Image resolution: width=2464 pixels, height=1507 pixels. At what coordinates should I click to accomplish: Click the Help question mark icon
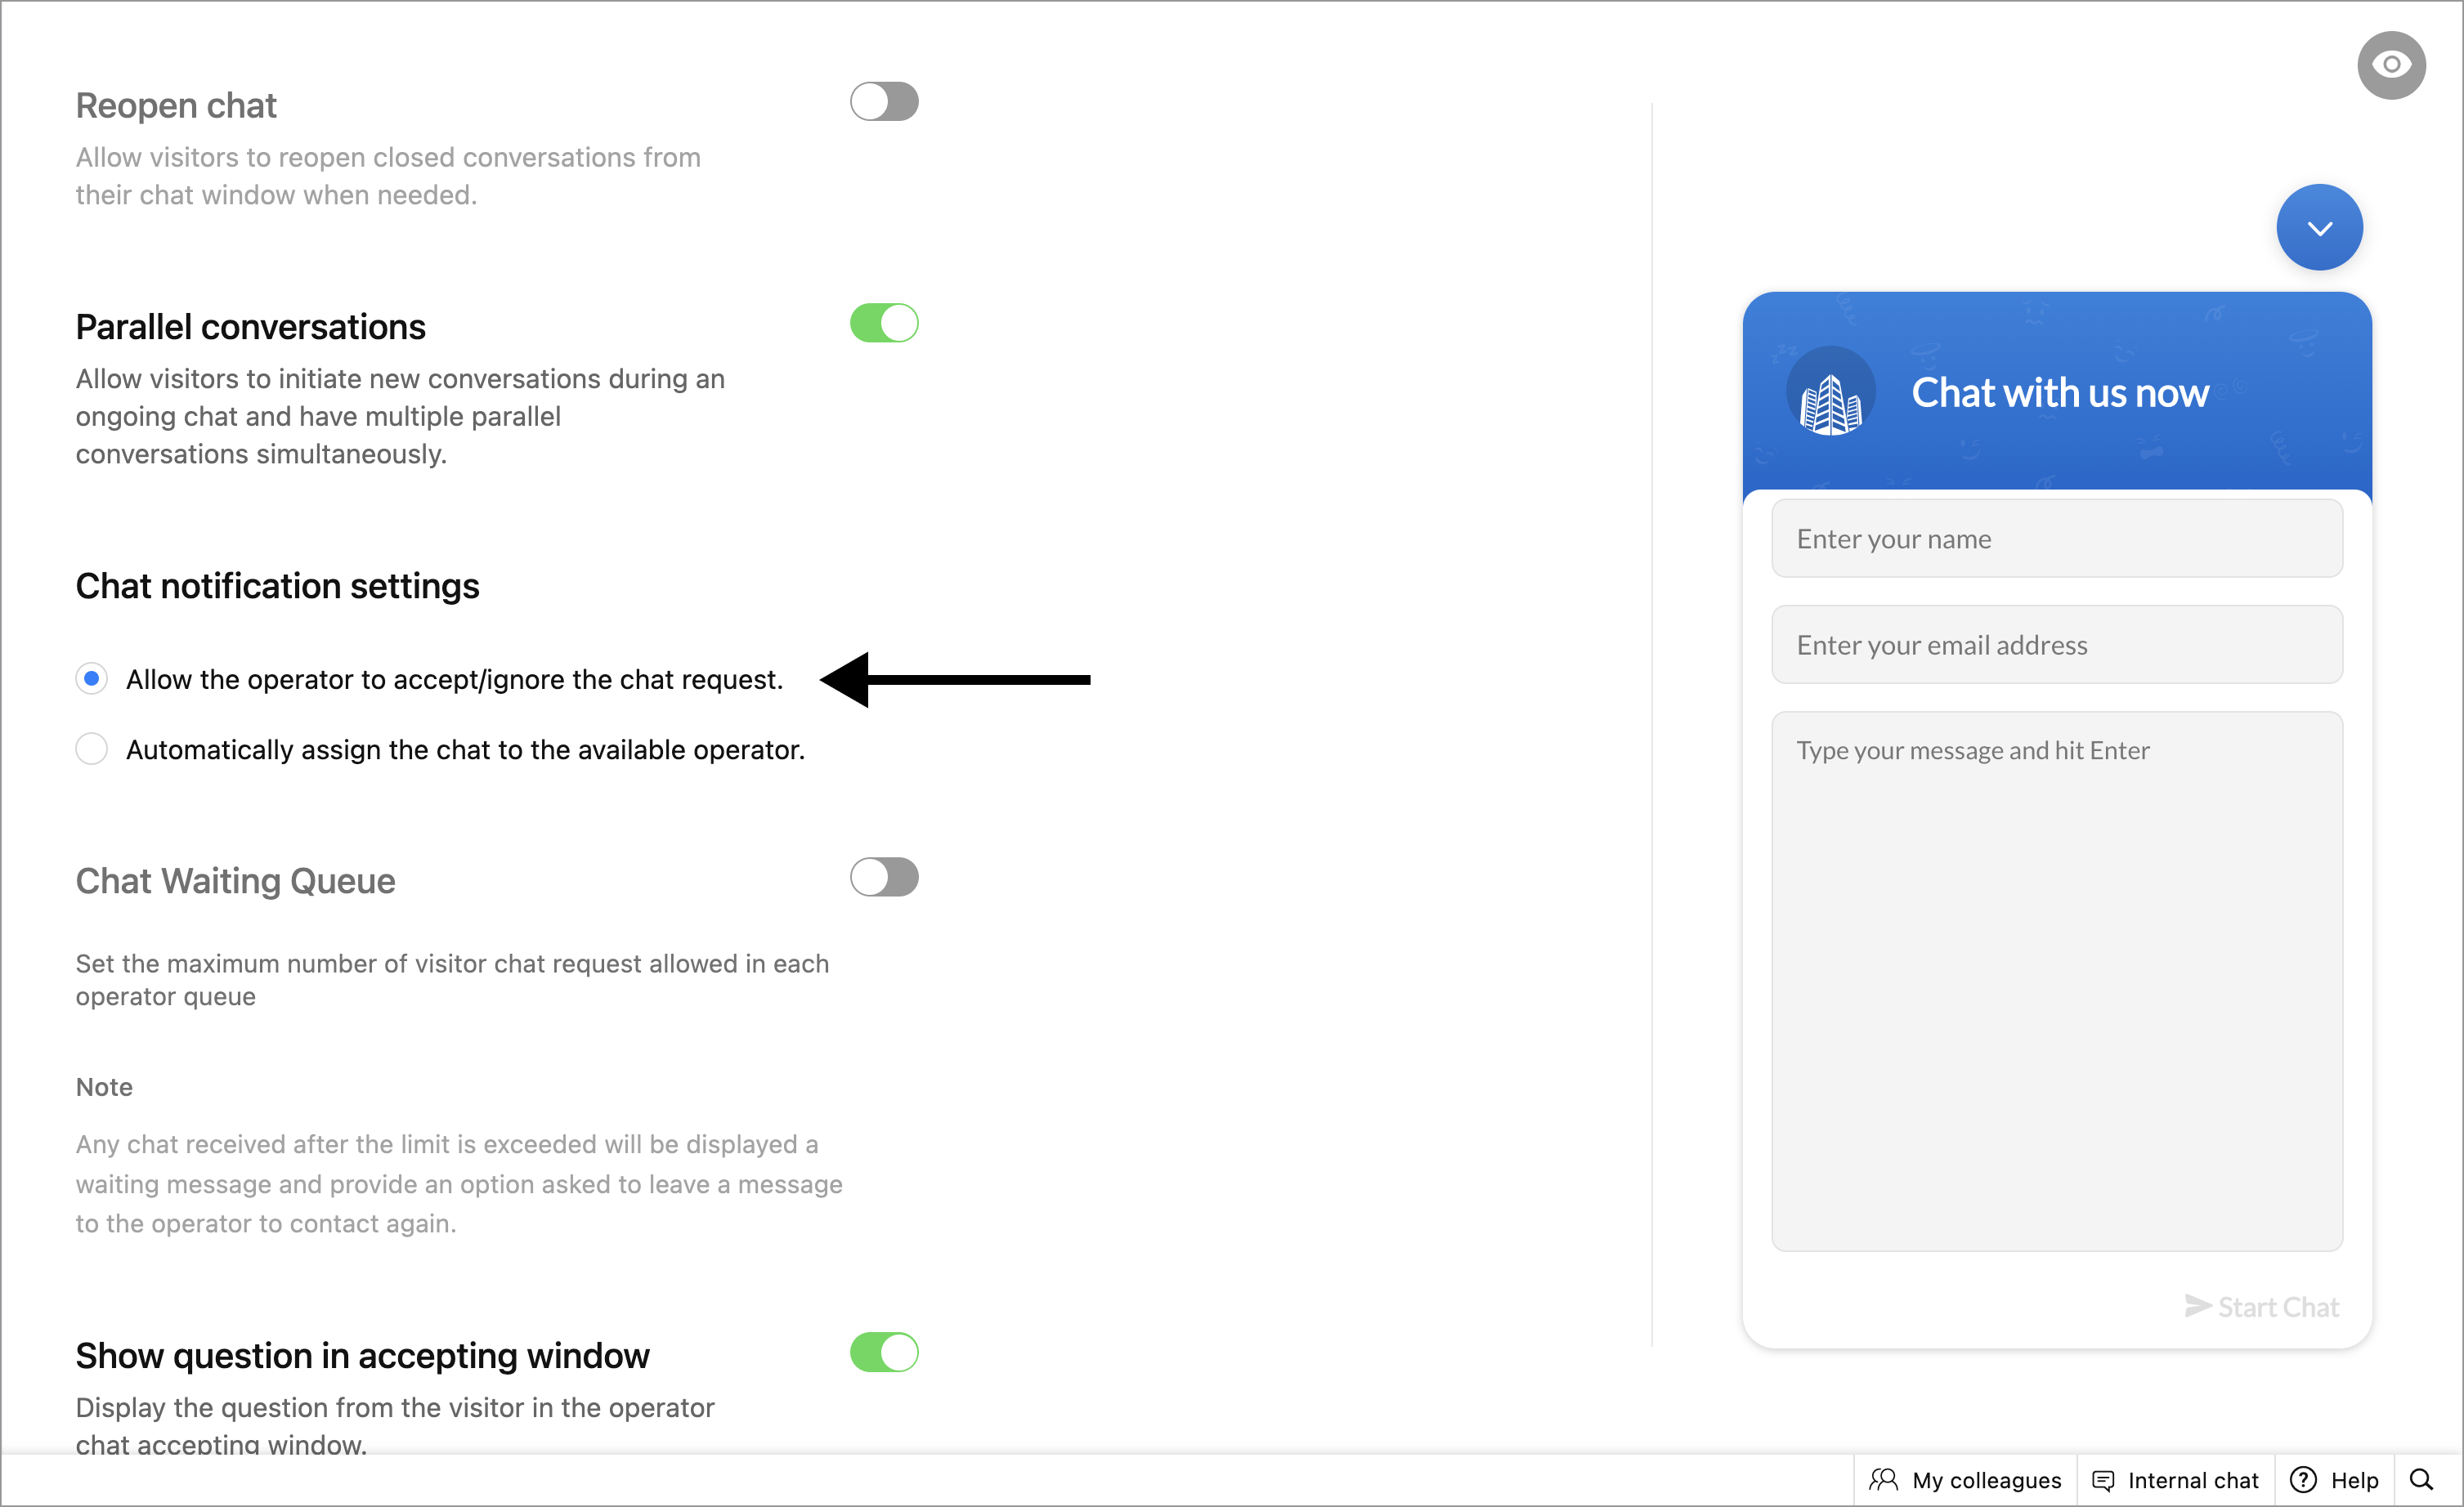pyautogui.click(x=2303, y=1480)
